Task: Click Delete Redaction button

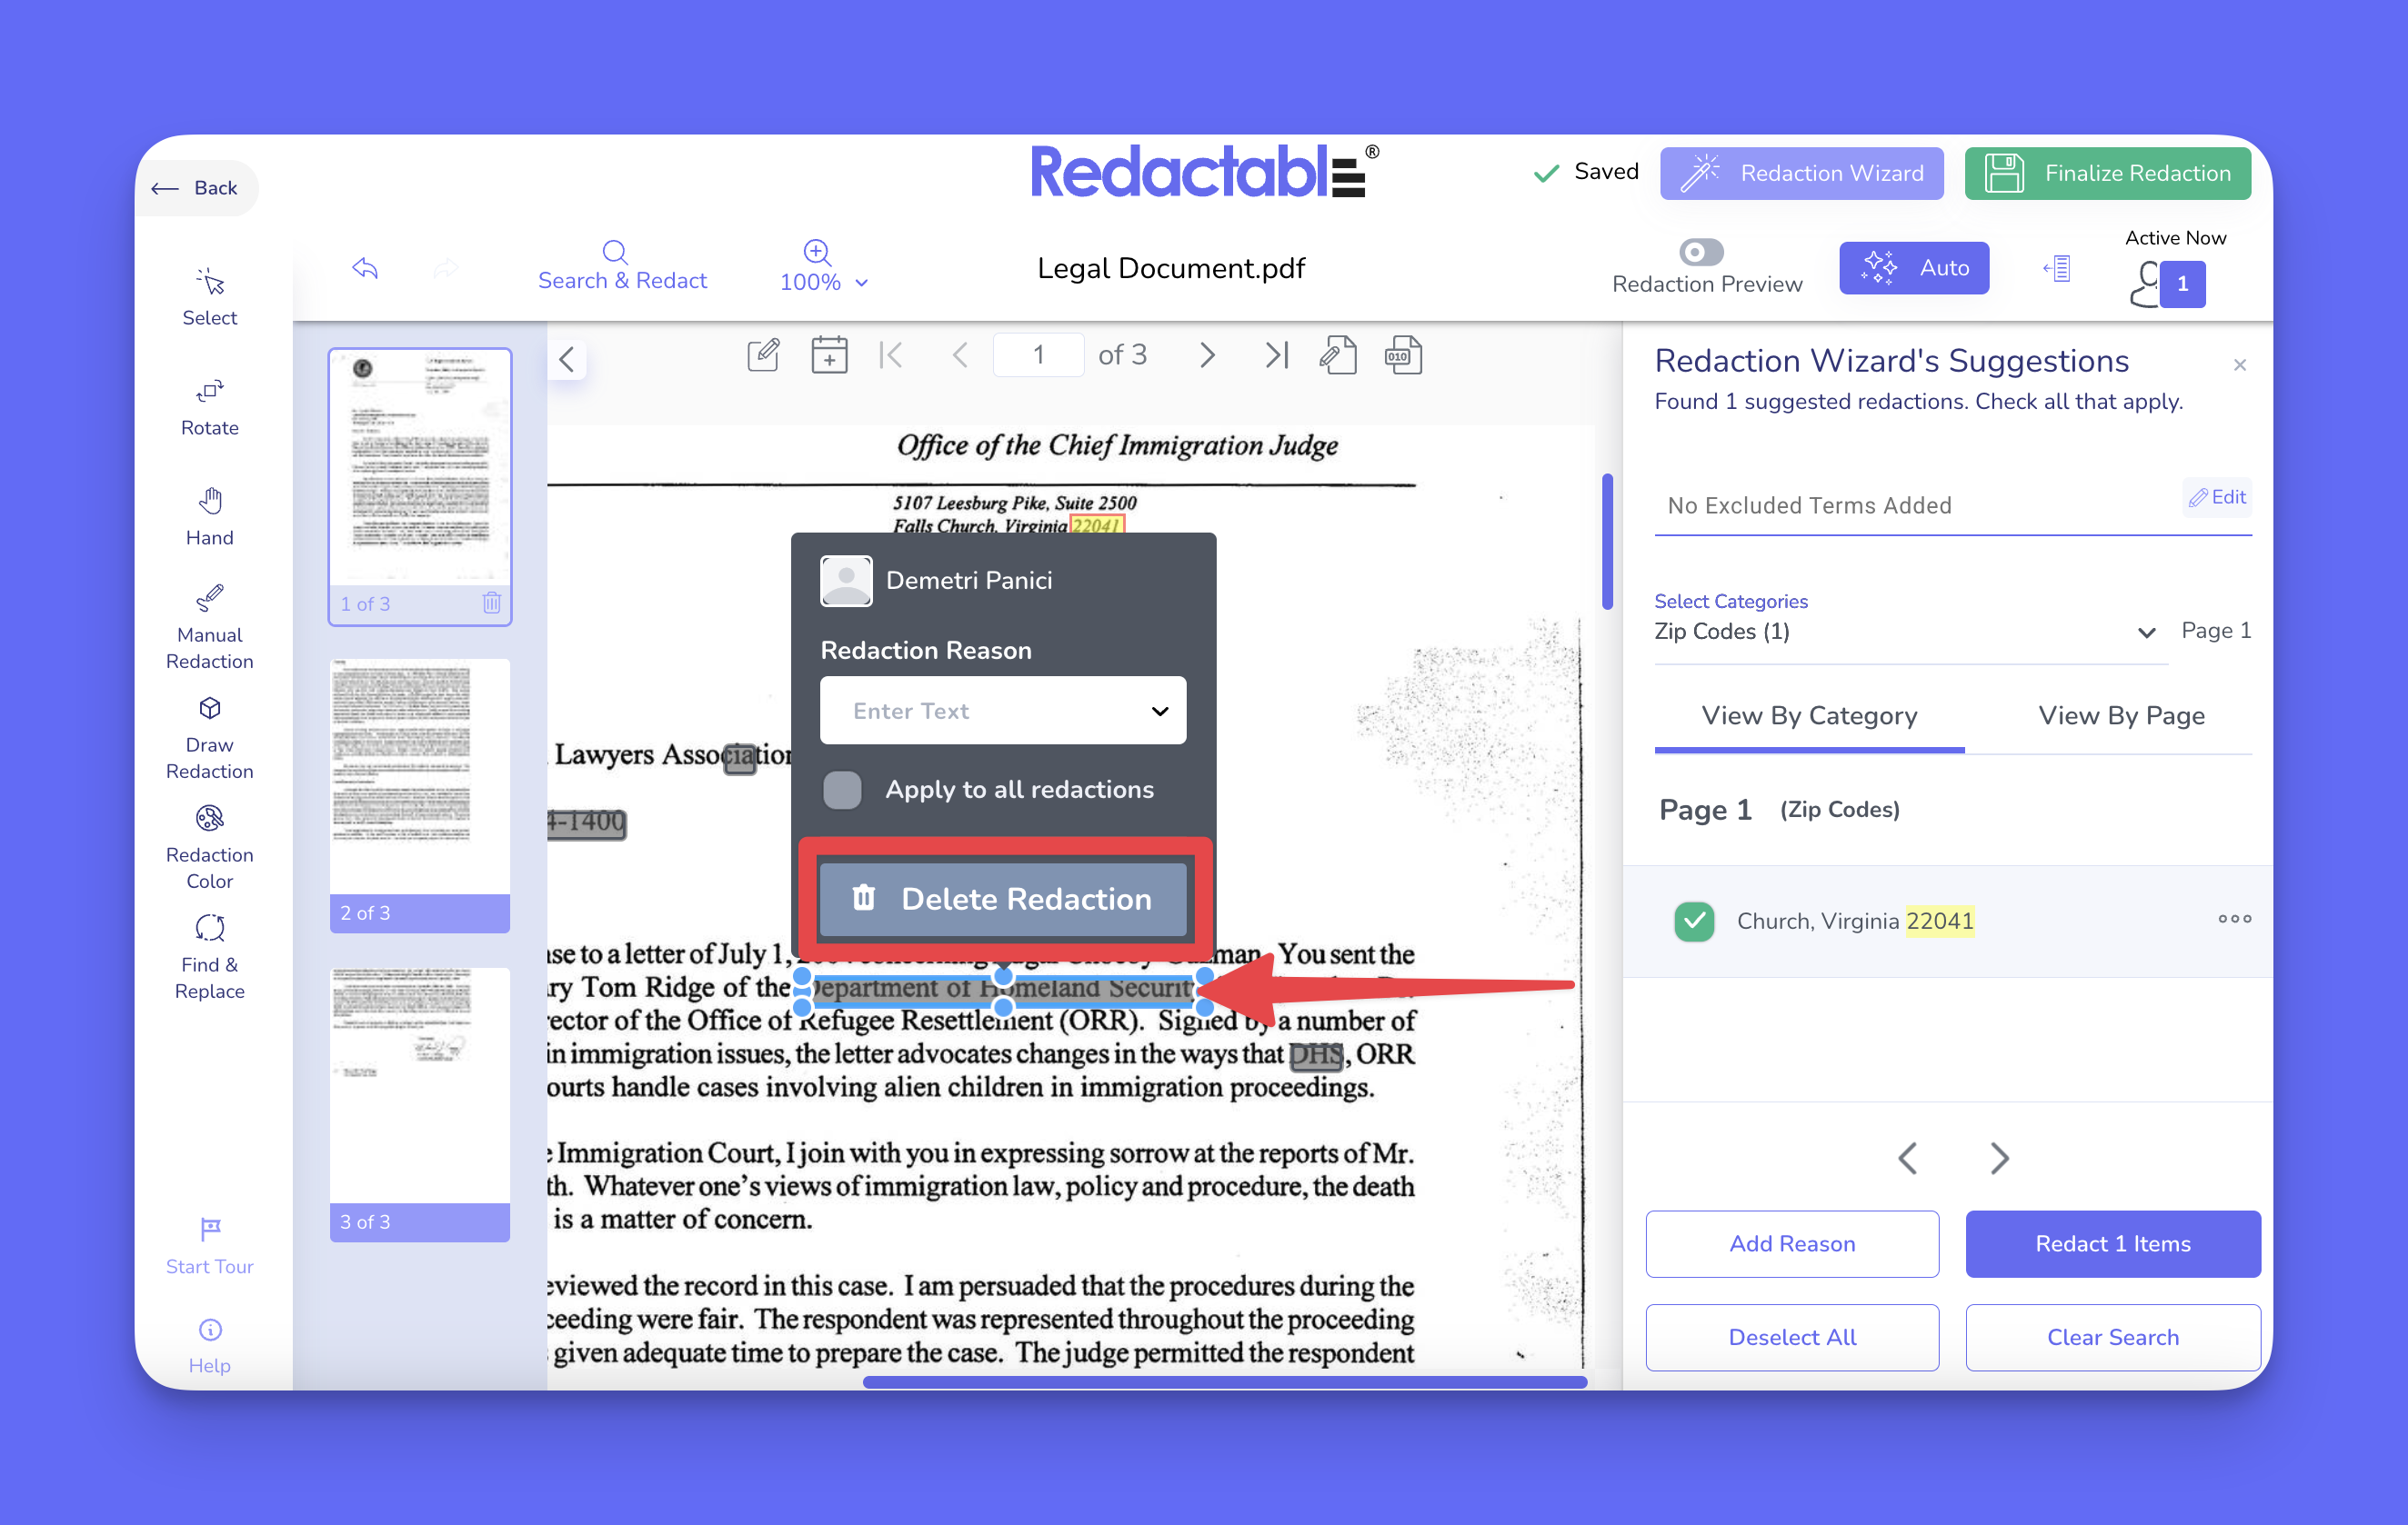Action: coord(1002,899)
